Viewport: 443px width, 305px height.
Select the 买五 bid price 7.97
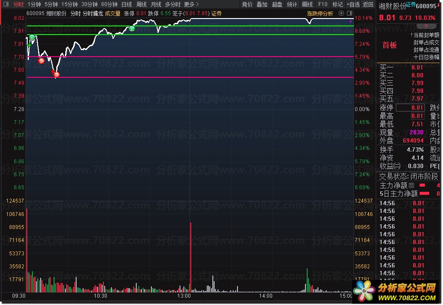[417, 98]
